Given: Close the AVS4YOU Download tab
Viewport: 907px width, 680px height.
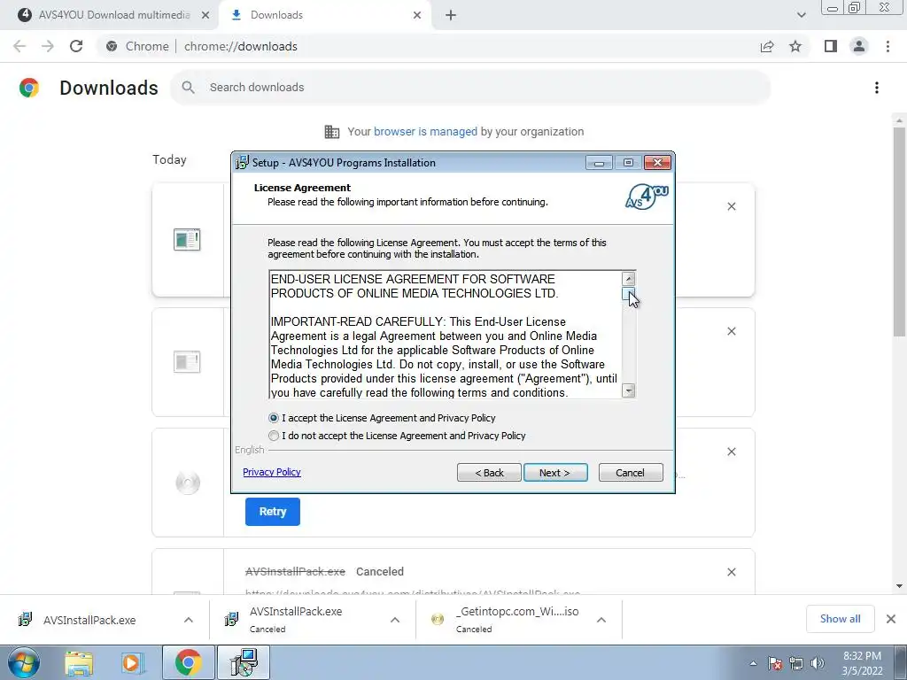Looking at the screenshot, I should pos(205,16).
